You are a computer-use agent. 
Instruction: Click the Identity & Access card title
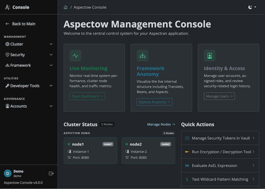pyautogui.click(x=224, y=69)
